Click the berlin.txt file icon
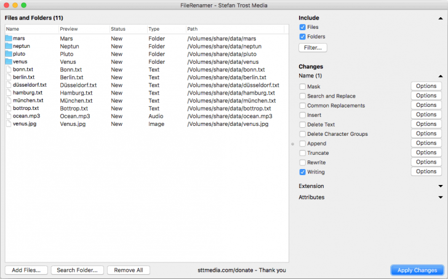The width and height of the screenshot is (448, 279). click(9, 77)
